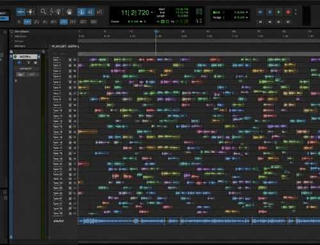Image resolution: width=320 pixels, height=245 pixels.
Task: Click the blue rewind button in the transport
Action: point(260,12)
